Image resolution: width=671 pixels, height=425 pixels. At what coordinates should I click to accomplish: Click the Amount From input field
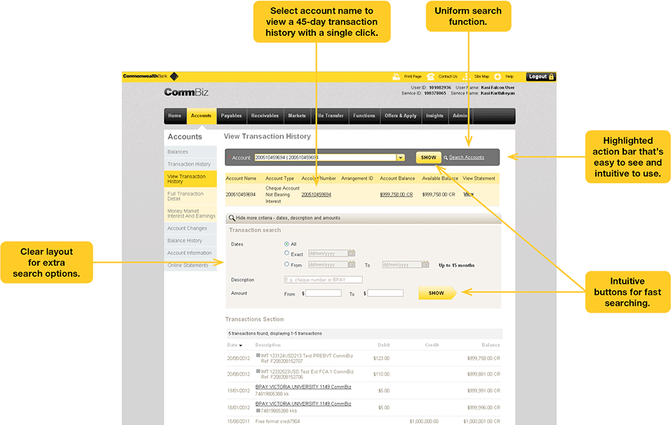(324, 293)
